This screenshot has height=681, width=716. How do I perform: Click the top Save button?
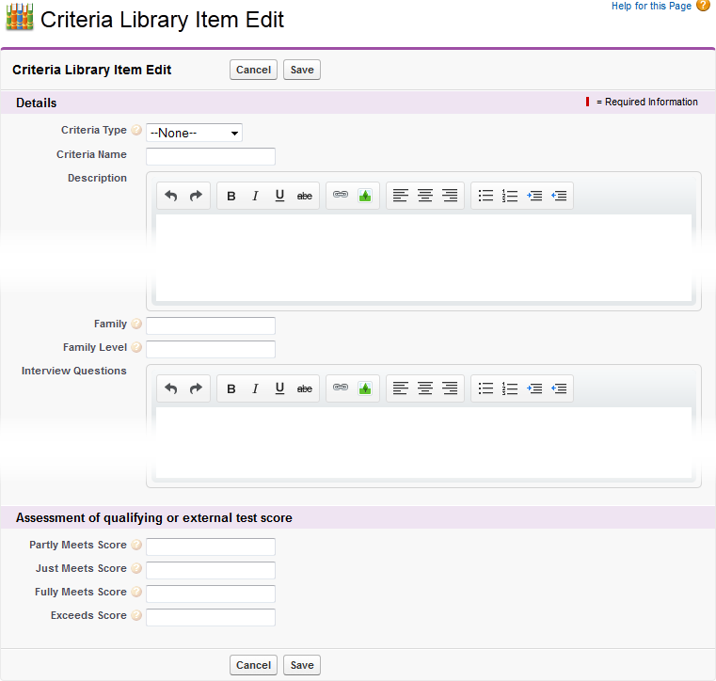click(302, 70)
